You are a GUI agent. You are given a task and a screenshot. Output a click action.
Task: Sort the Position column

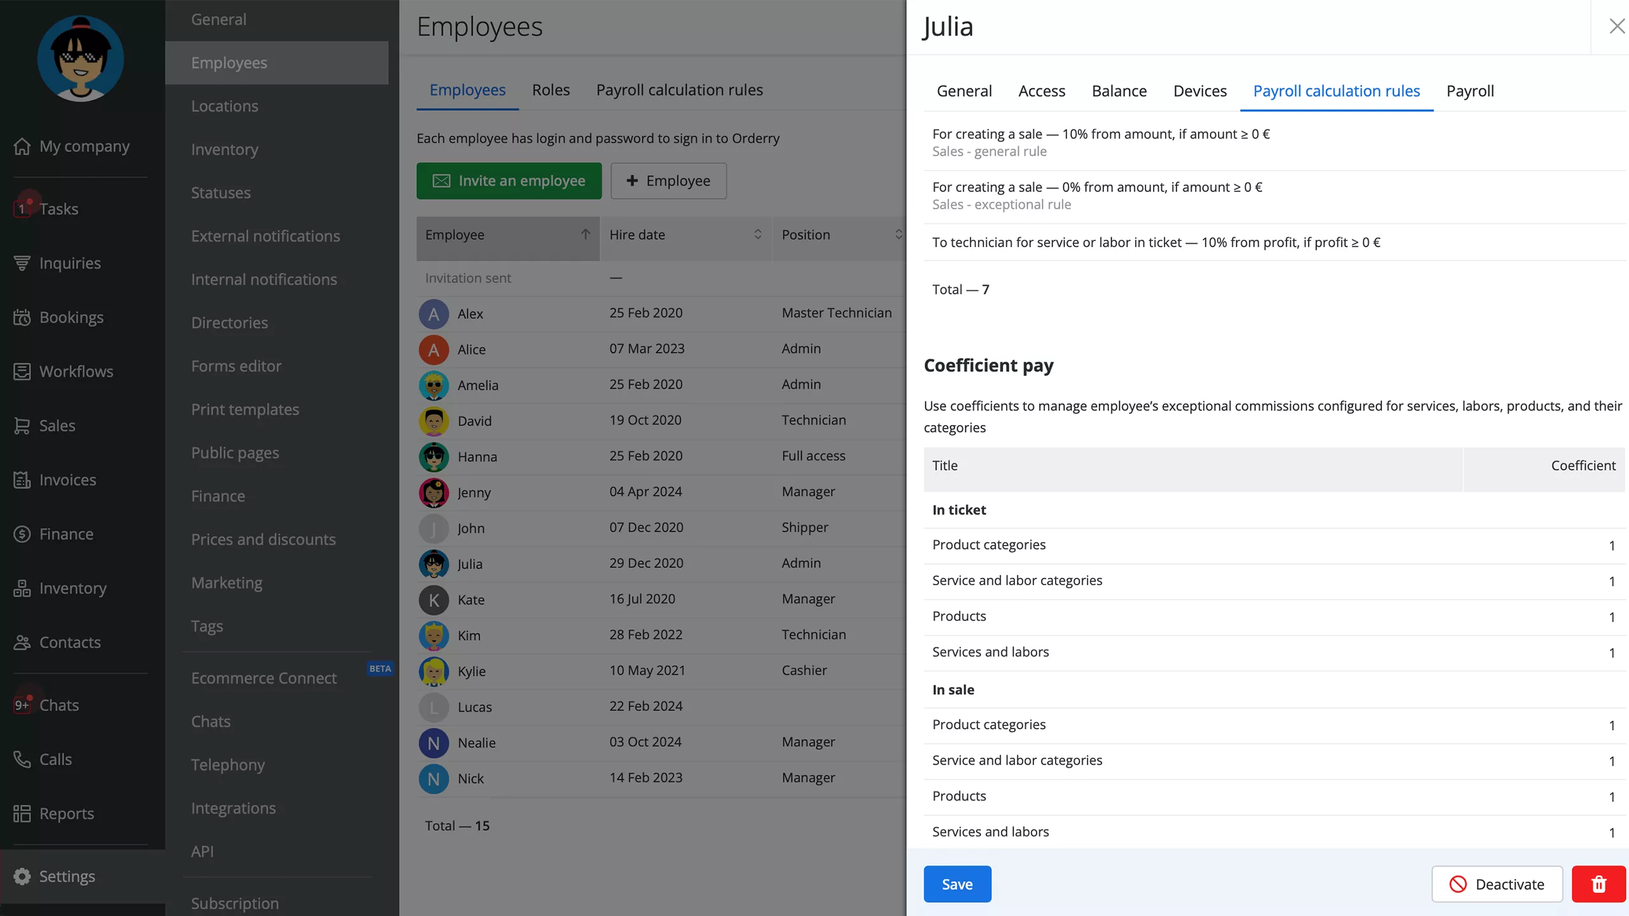[898, 235]
